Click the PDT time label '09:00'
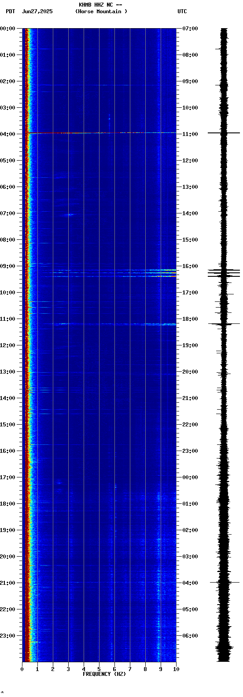 [7, 266]
